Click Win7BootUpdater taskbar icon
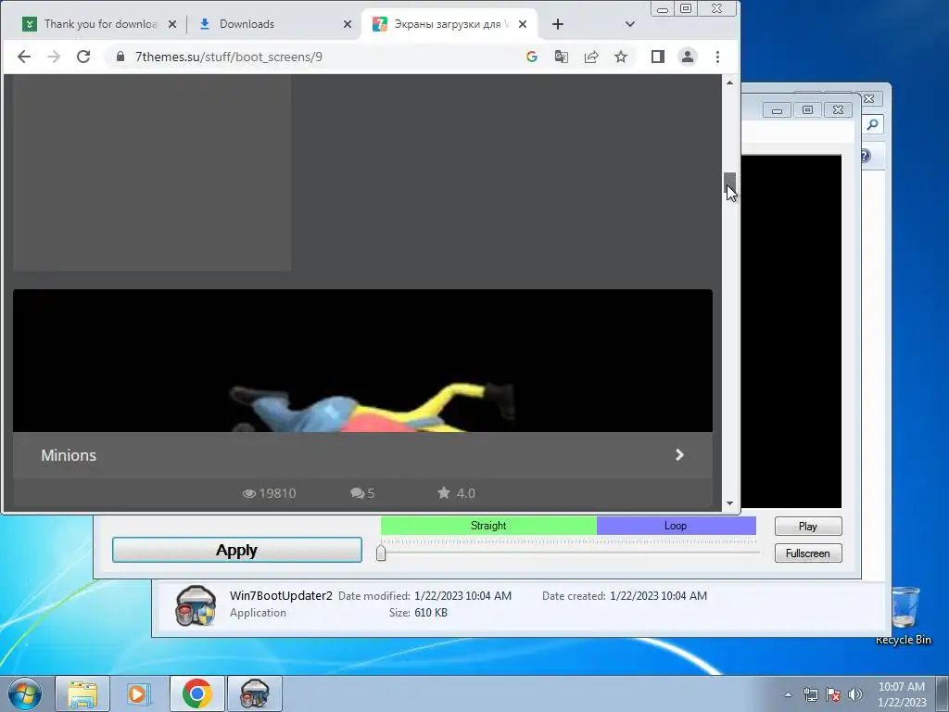This screenshot has height=712, width=949. [254, 693]
